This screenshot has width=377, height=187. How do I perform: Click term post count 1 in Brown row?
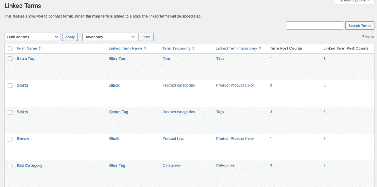point(271,139)
